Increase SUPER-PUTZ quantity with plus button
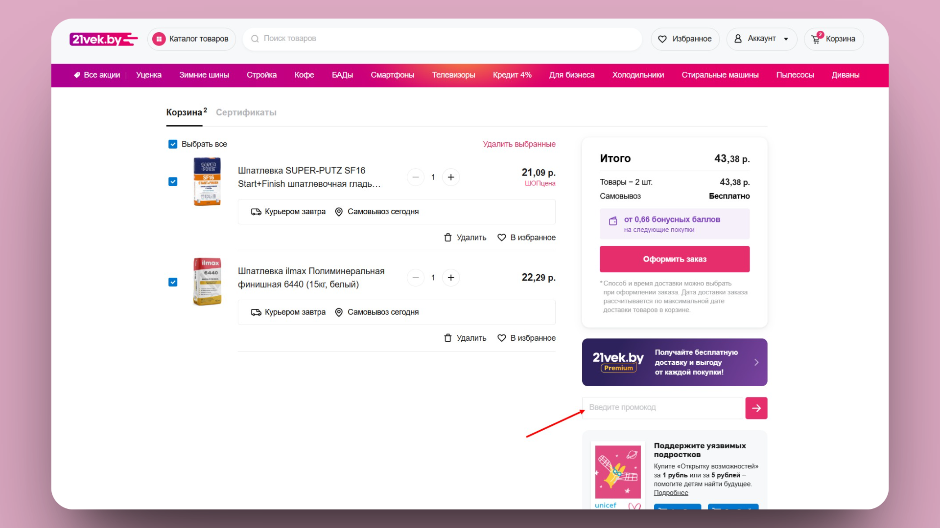 (x=450, y=177)
